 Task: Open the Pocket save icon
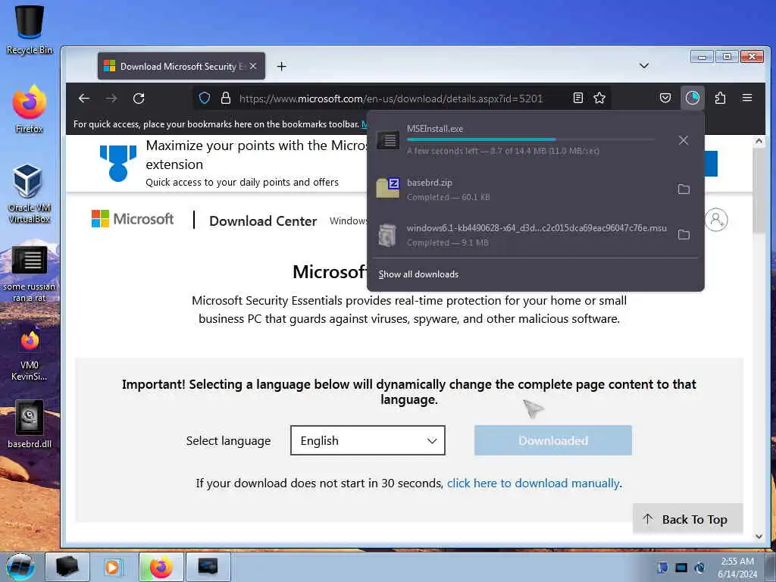pyautogui.click(x=665, y=98)
